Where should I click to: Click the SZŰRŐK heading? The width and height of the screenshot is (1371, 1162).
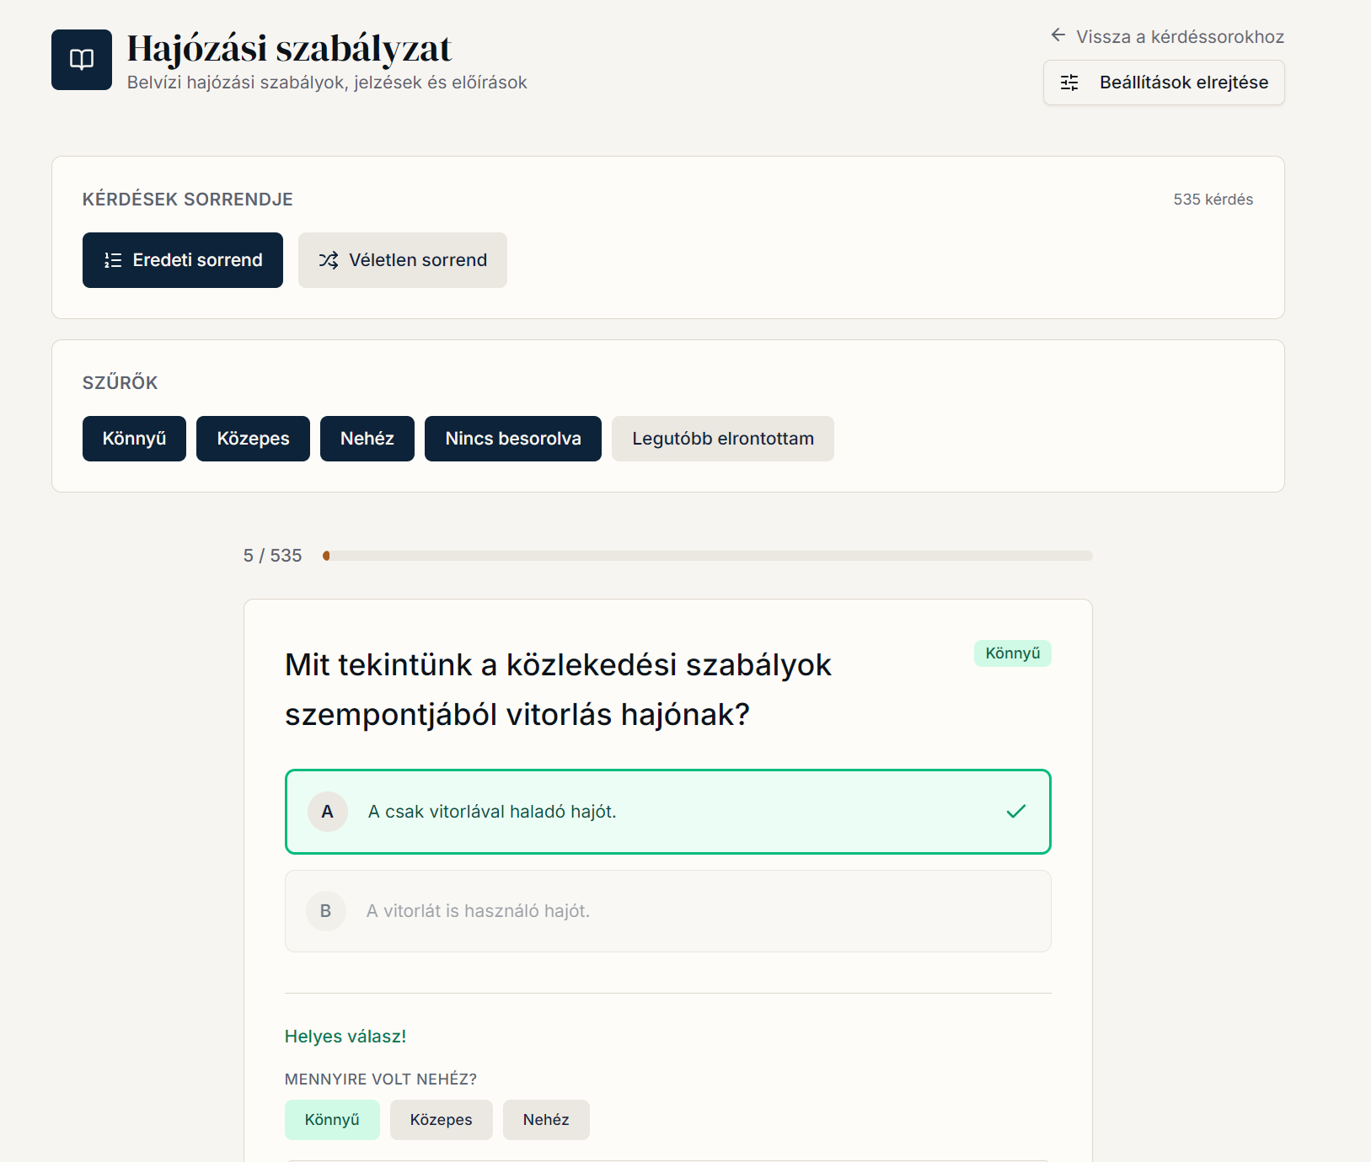[120, 383]
